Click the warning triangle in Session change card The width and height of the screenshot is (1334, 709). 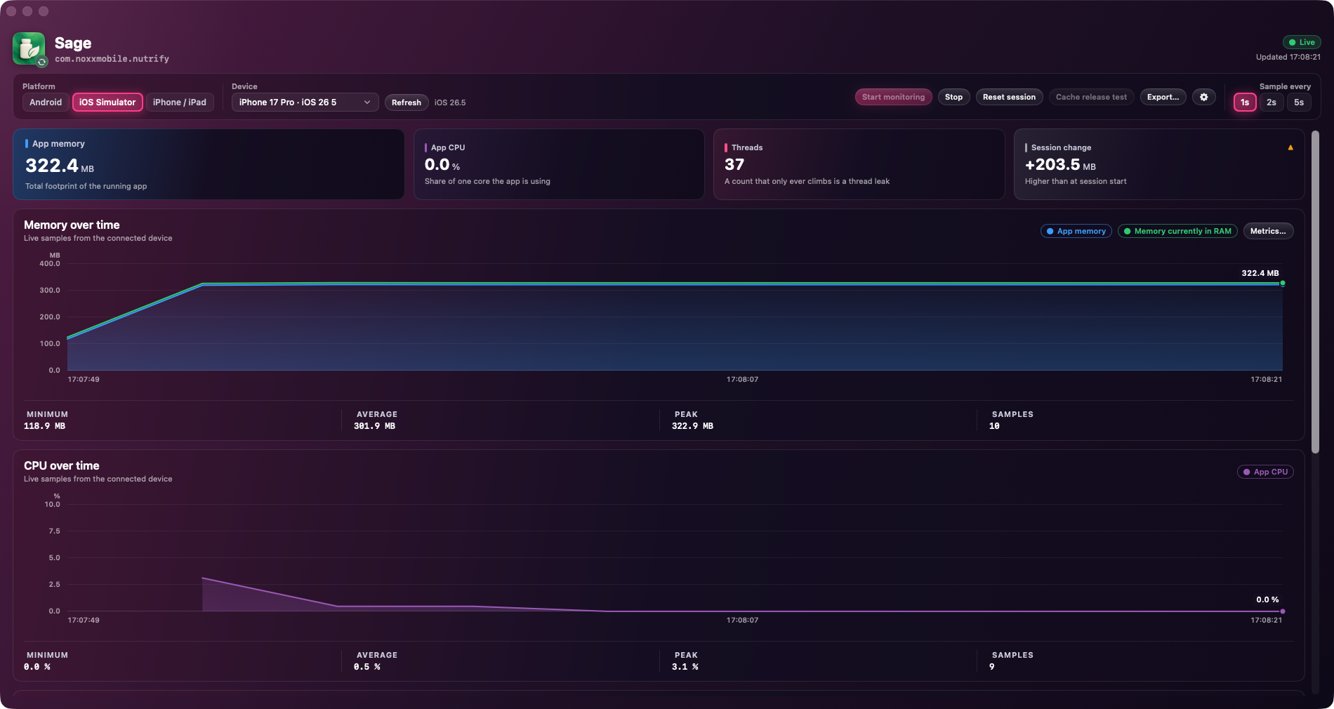point(1290,147)
